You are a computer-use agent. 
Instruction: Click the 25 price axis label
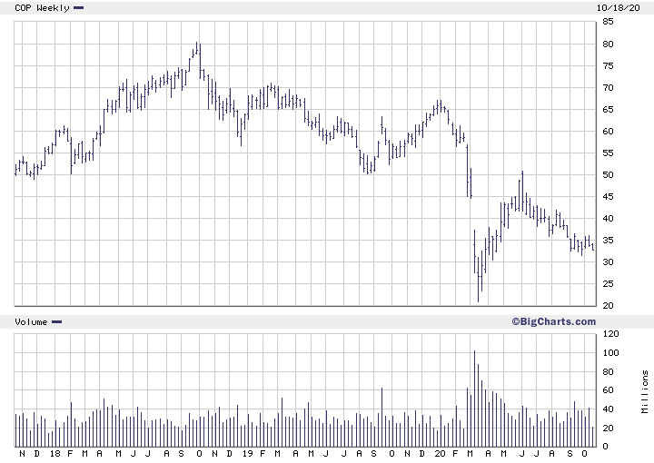click(x=608, y=283)
